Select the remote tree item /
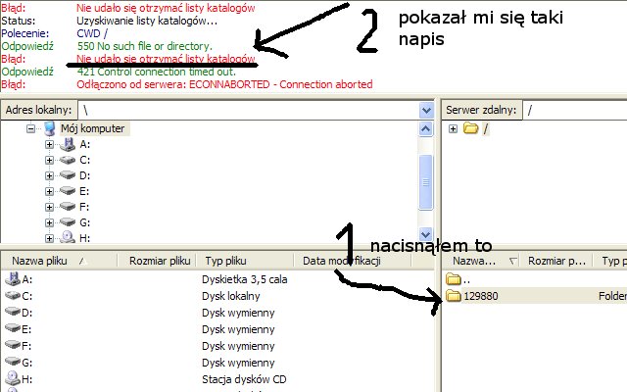The width and height of the screenshot is (627, 392). pos(486,128)
